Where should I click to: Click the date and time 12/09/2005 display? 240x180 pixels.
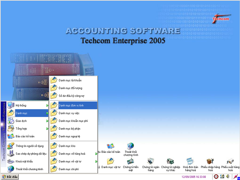[194, 177]
